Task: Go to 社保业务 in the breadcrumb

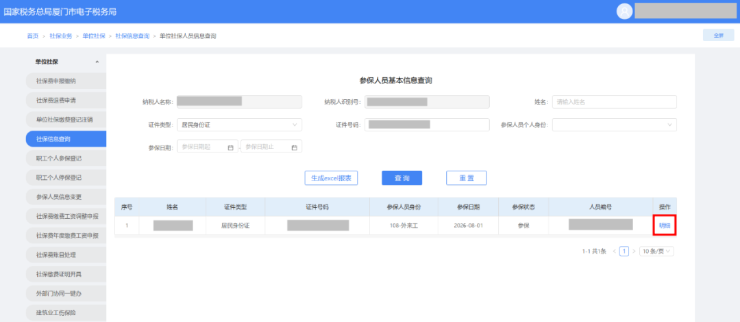Action: click(61, 36)
